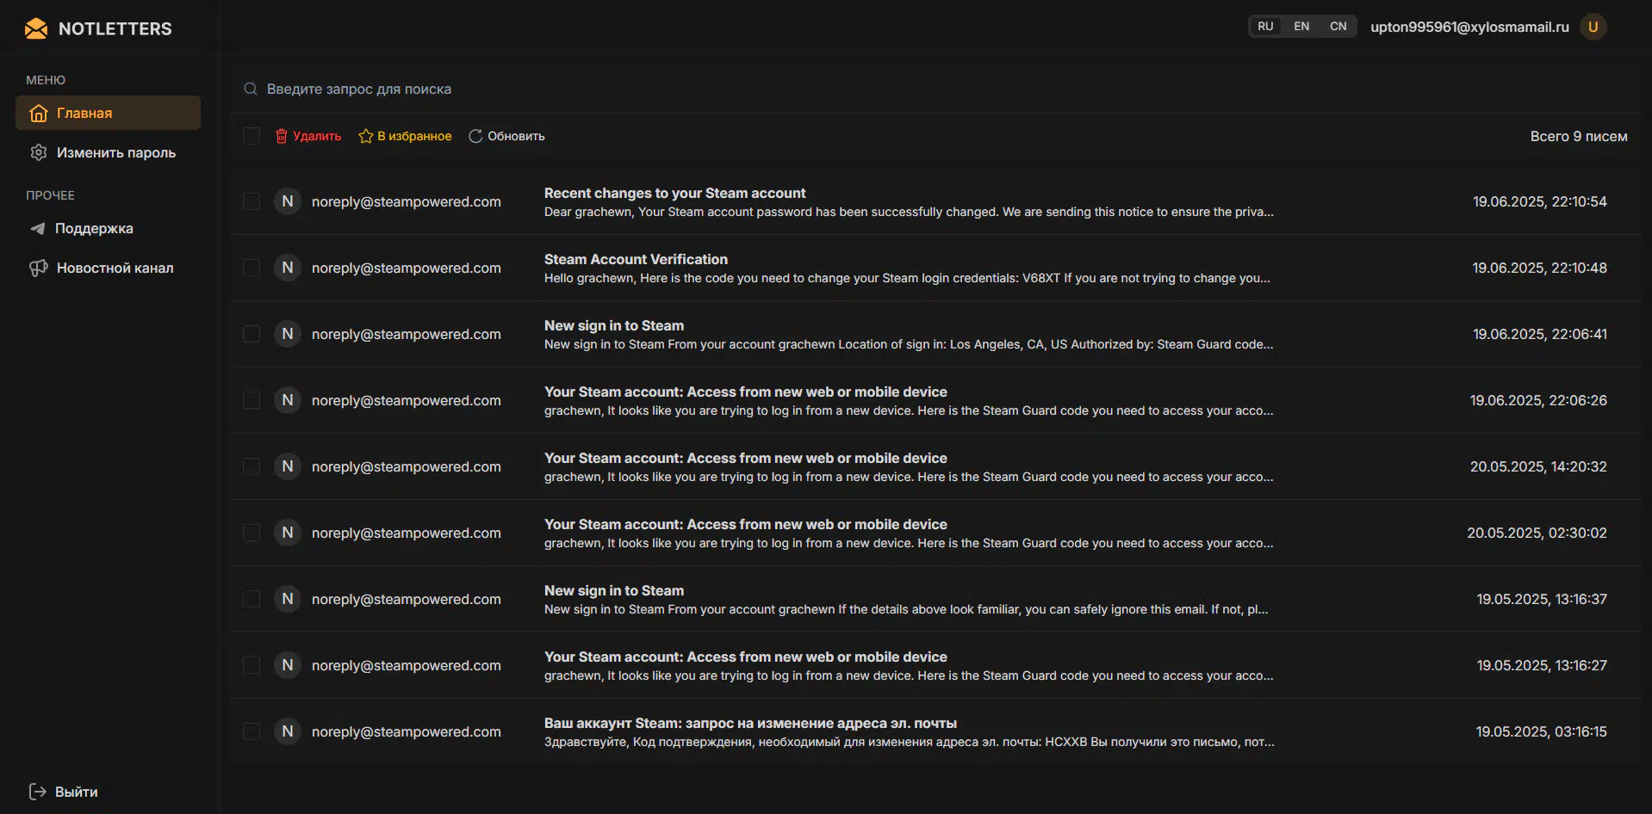The image size is (1652, 814).
Task: Click the В избранное button label
Action: point(414,136)
